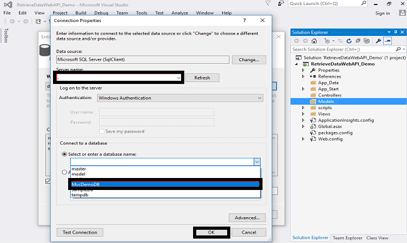This screenshot has width=407, height=243.
Task: Toggle the Preview Selected Items icon
Action: (x=387, y=41)
